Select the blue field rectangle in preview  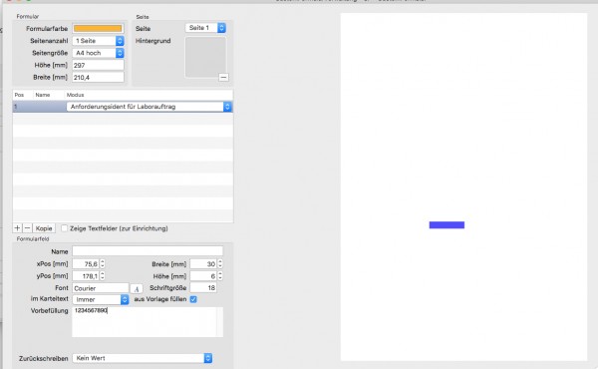[x=447, y=225]
